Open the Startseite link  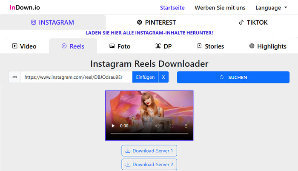(172, 8)
